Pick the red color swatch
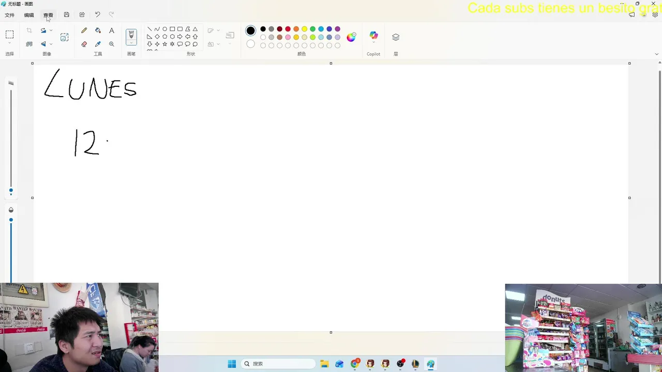Screen dimensions: 662x372 288,29
